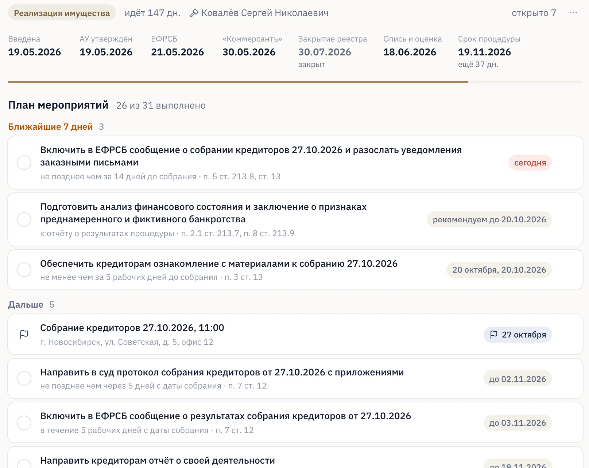This screenshot has width=589, height=468.
Task: Collapse the Дальше section header
Action: tap(26, 305)
